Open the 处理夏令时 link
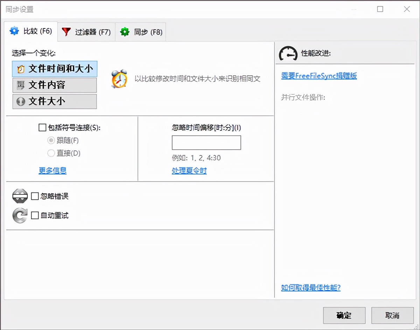This screenshot has width=420, height=330. click(x=189, y=171)
